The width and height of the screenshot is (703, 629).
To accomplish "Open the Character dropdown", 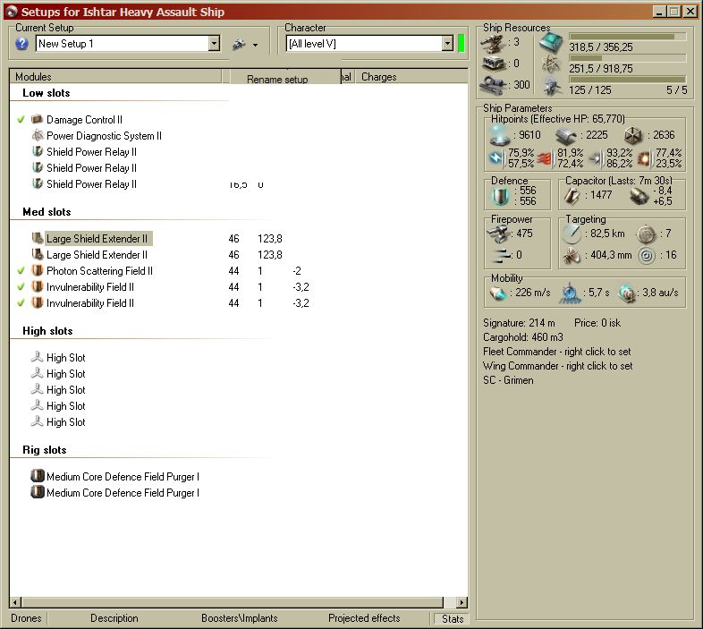I will click(x=447, y=44).
